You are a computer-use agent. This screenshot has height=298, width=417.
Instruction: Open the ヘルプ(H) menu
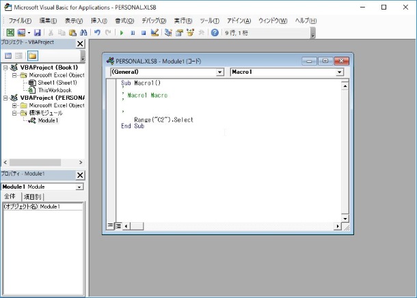[x=306, y=21]
